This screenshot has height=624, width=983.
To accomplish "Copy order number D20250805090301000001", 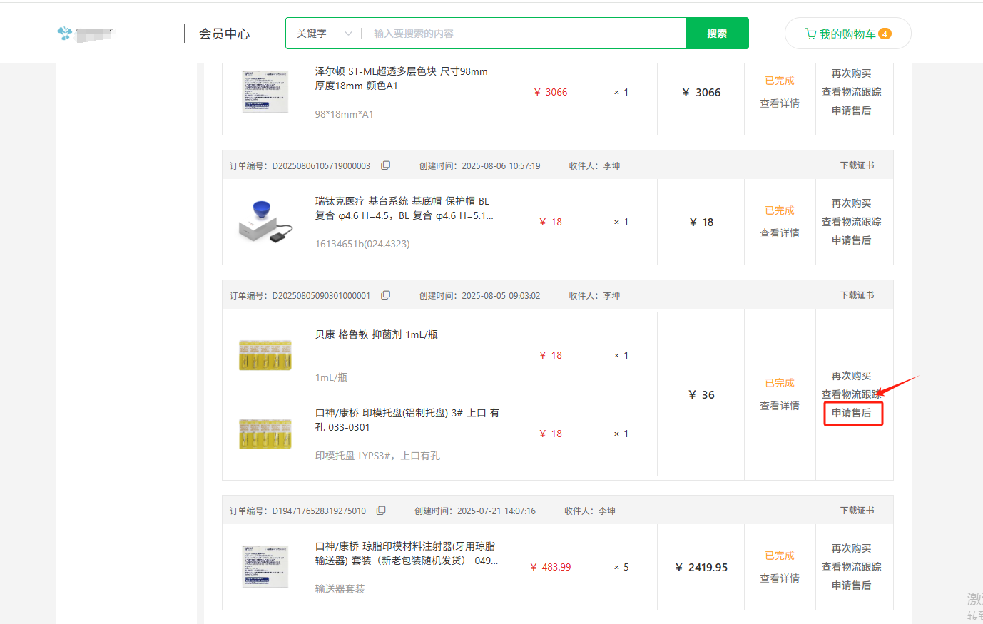I will [386, 295].
